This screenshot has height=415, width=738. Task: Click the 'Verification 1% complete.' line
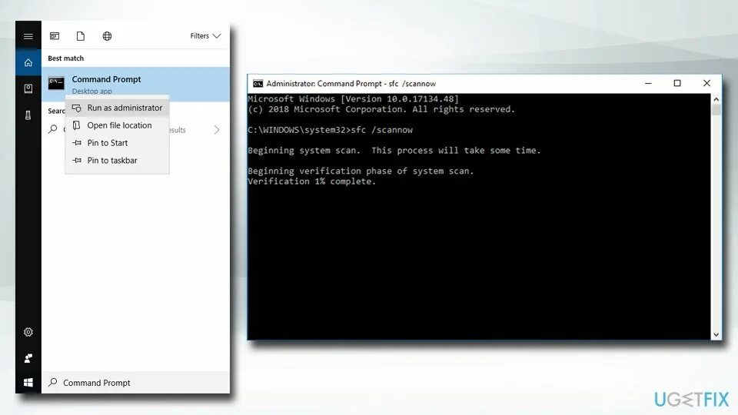pos(312,181)
